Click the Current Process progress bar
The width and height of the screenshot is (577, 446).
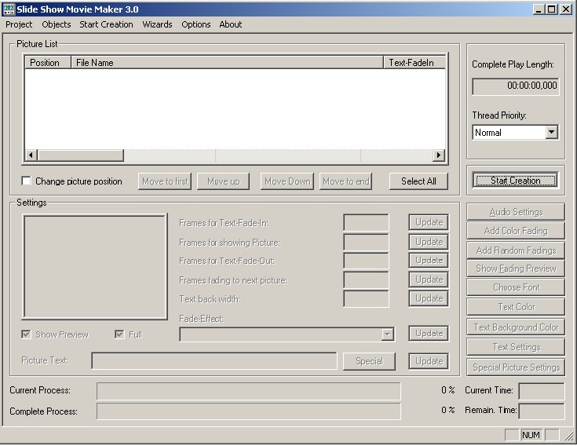[x=249, y=391]
